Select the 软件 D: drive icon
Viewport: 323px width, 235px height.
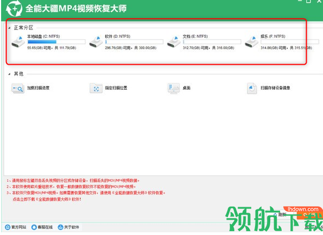96,42
